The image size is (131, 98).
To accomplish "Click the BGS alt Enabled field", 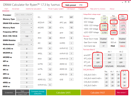I will point(122,42).
